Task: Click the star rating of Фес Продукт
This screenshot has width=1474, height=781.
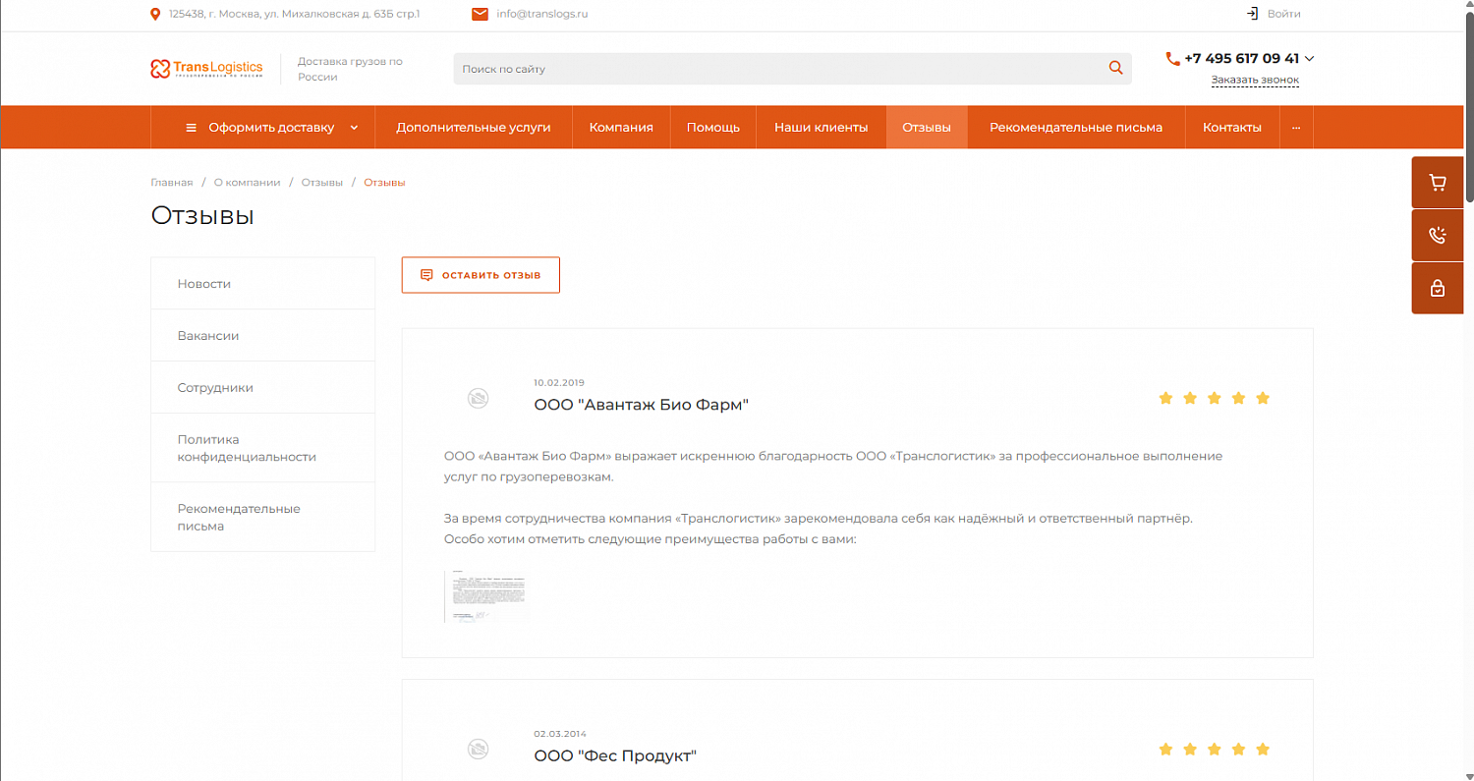Action: point(1215,749)
